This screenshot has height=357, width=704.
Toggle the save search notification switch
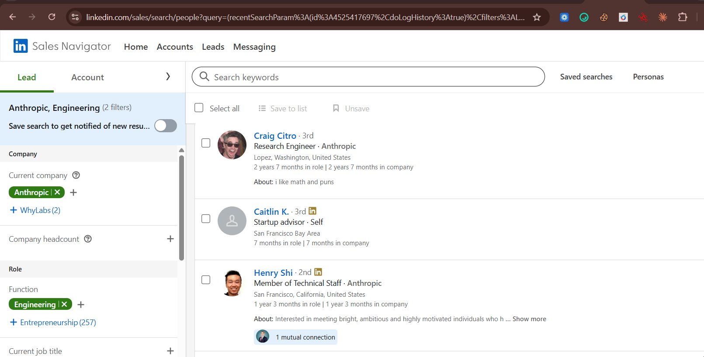point(166,126)
